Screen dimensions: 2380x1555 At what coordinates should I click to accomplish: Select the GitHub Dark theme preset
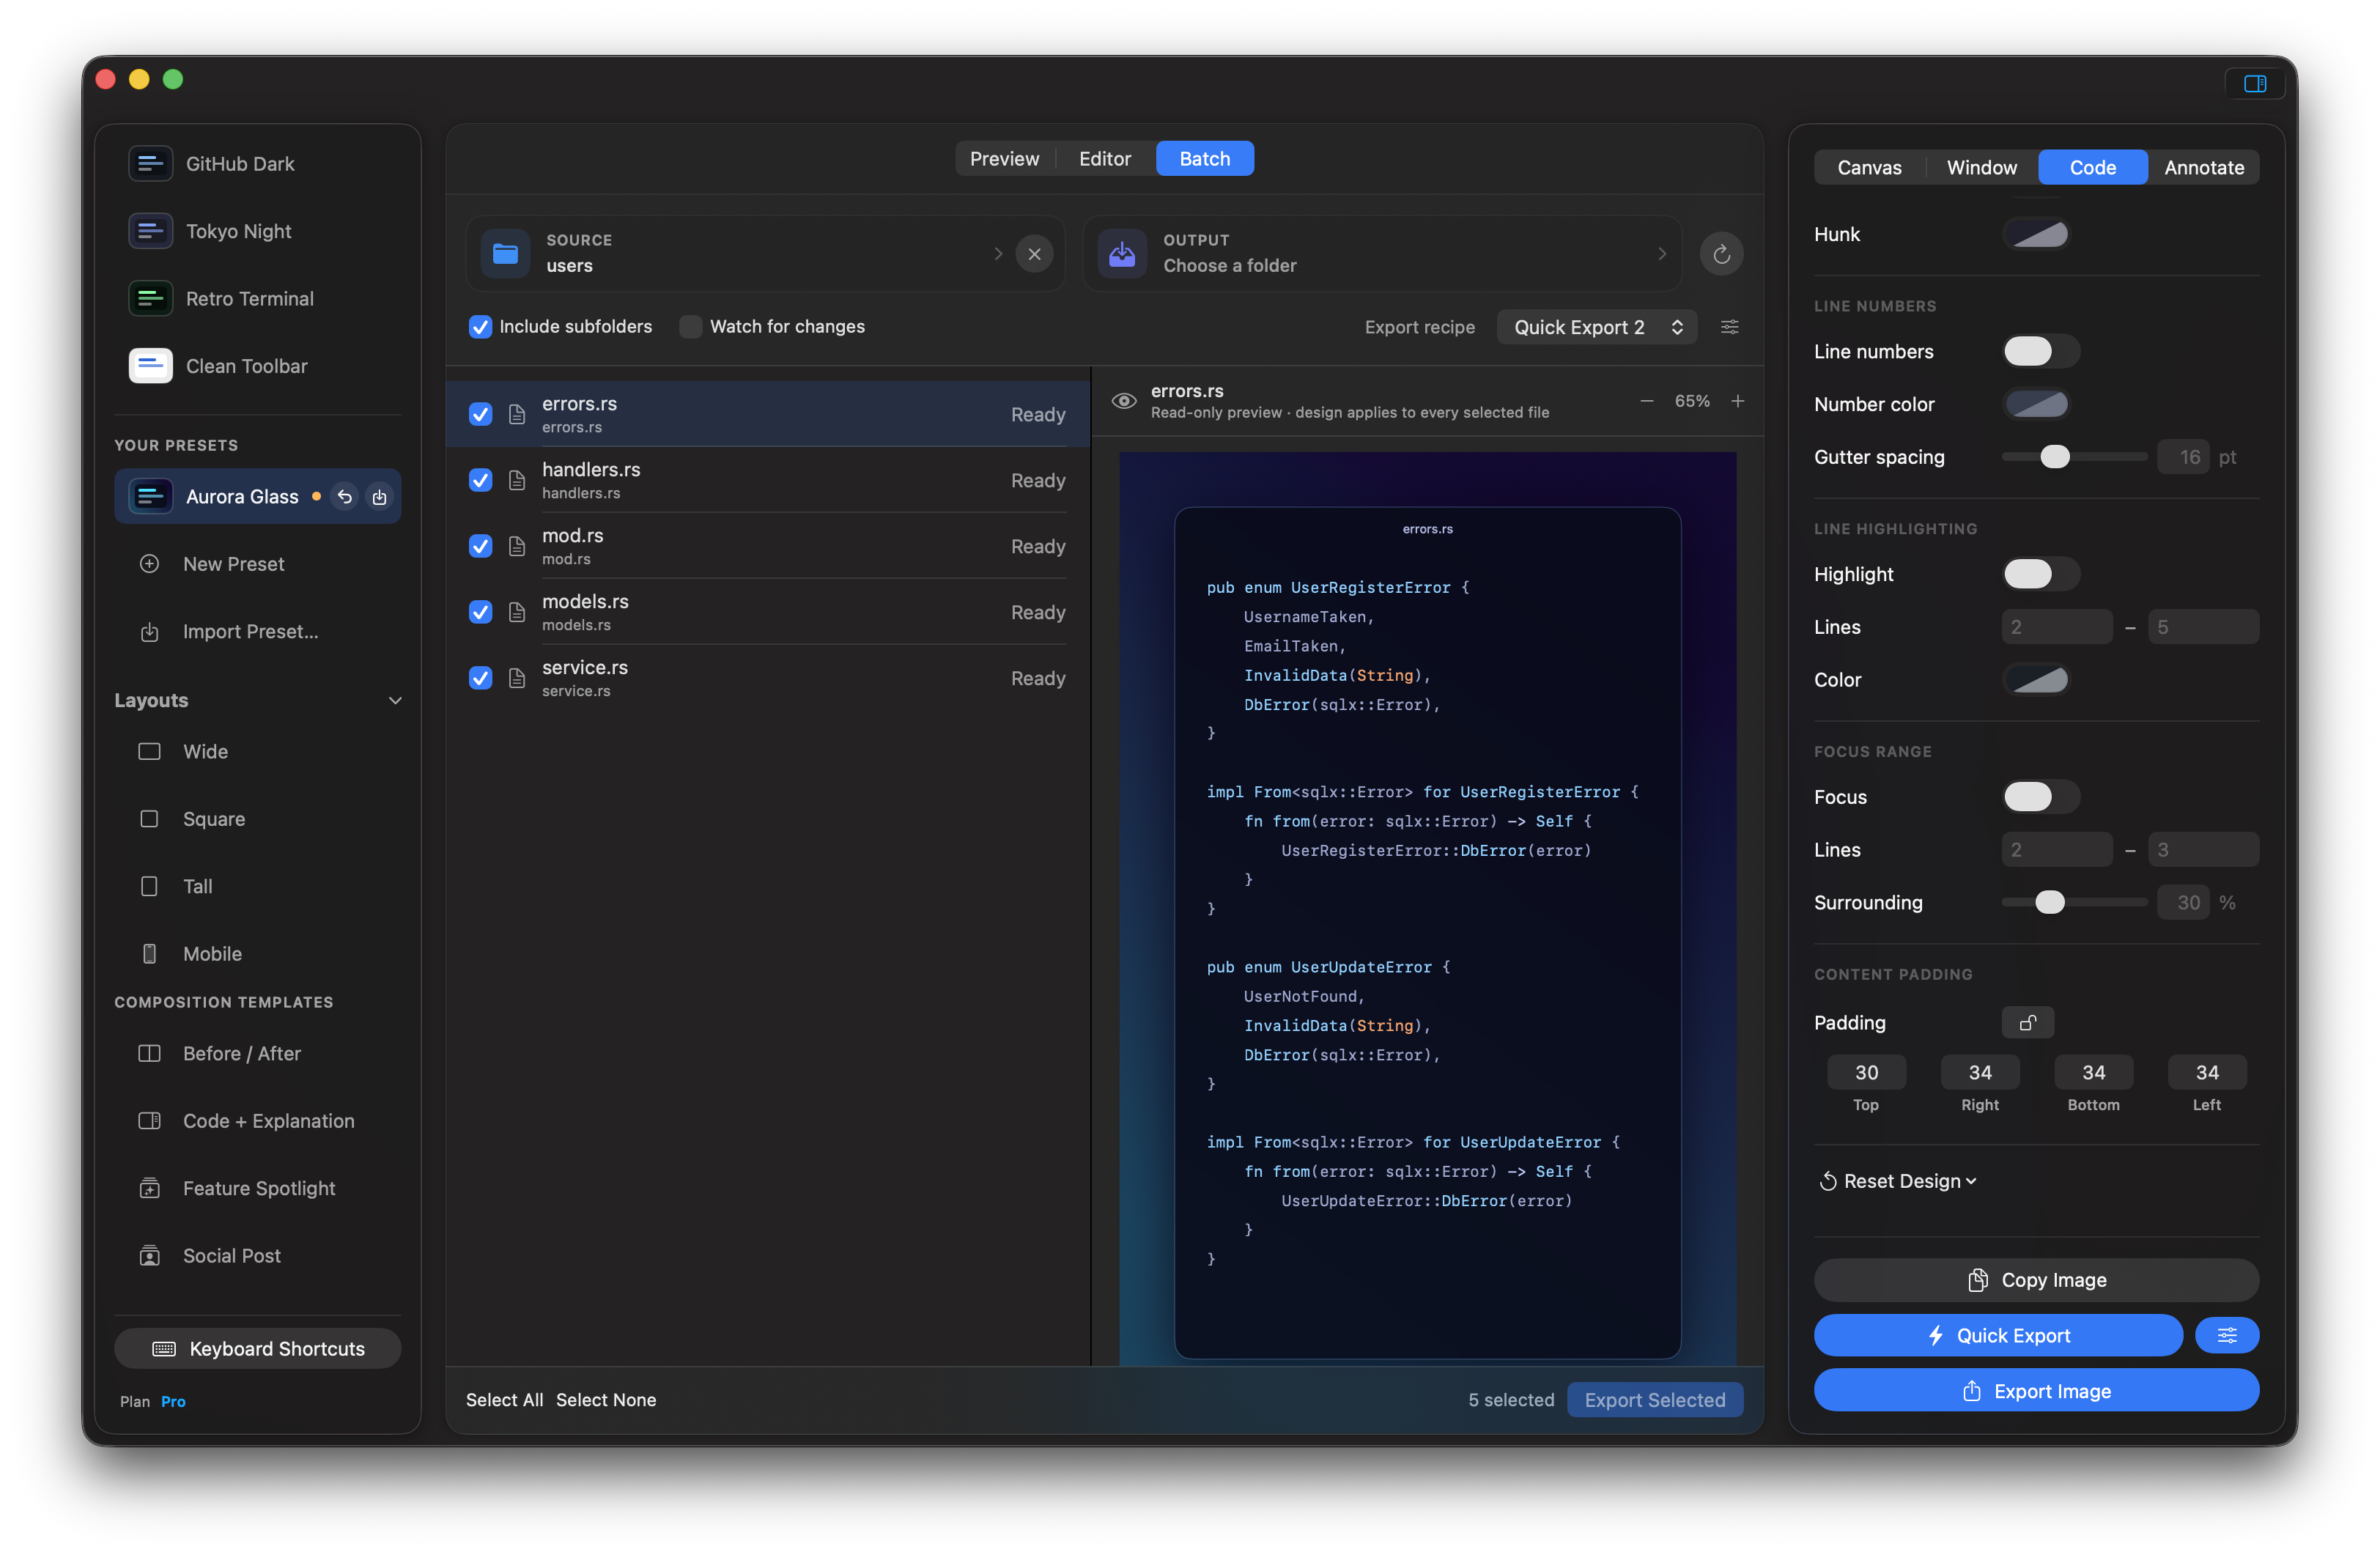[257, 164]
